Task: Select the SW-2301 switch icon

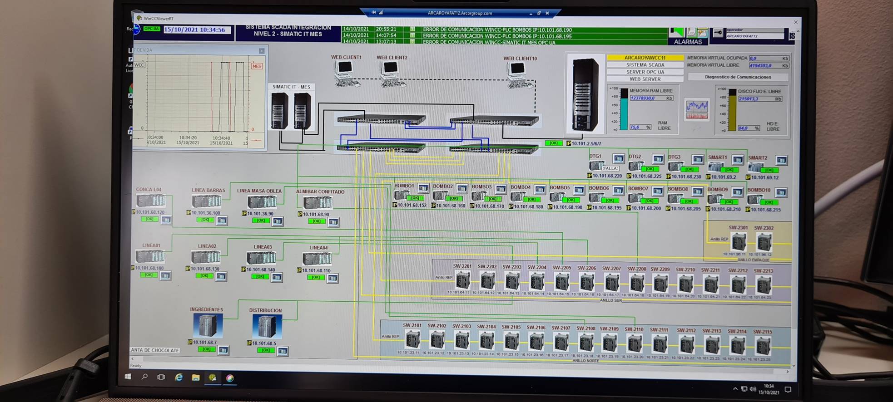Action: pos(739,241)
